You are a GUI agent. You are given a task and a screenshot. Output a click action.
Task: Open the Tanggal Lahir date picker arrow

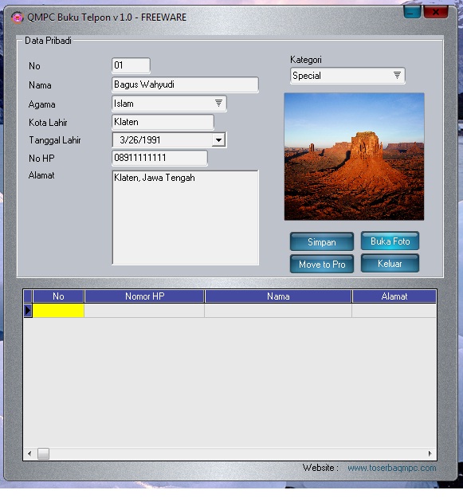[218, 140]
